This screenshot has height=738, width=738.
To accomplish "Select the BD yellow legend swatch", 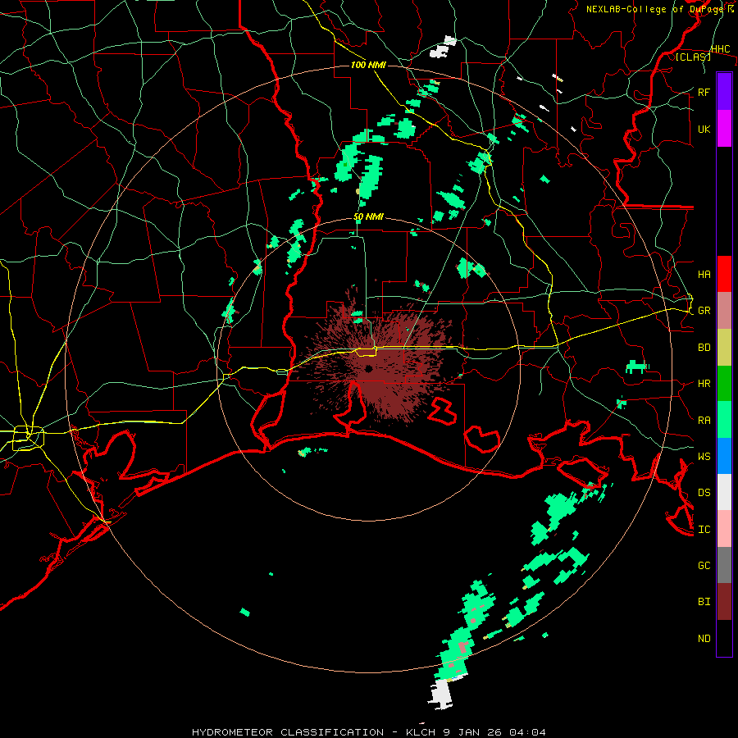I will (724, 348).
